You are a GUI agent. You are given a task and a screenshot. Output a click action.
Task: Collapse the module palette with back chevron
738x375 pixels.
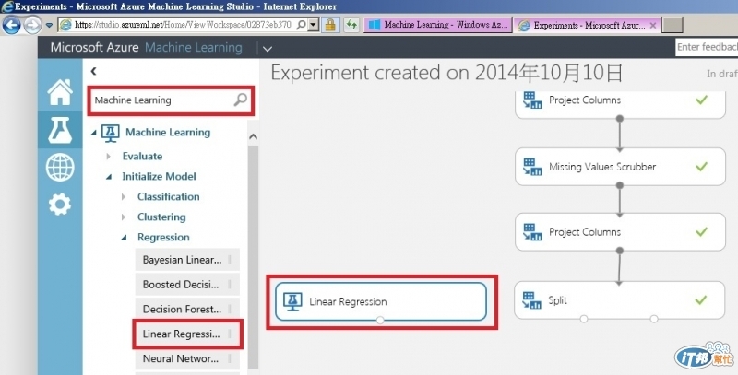tap(93, 71)
